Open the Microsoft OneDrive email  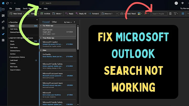click(57, 95)
